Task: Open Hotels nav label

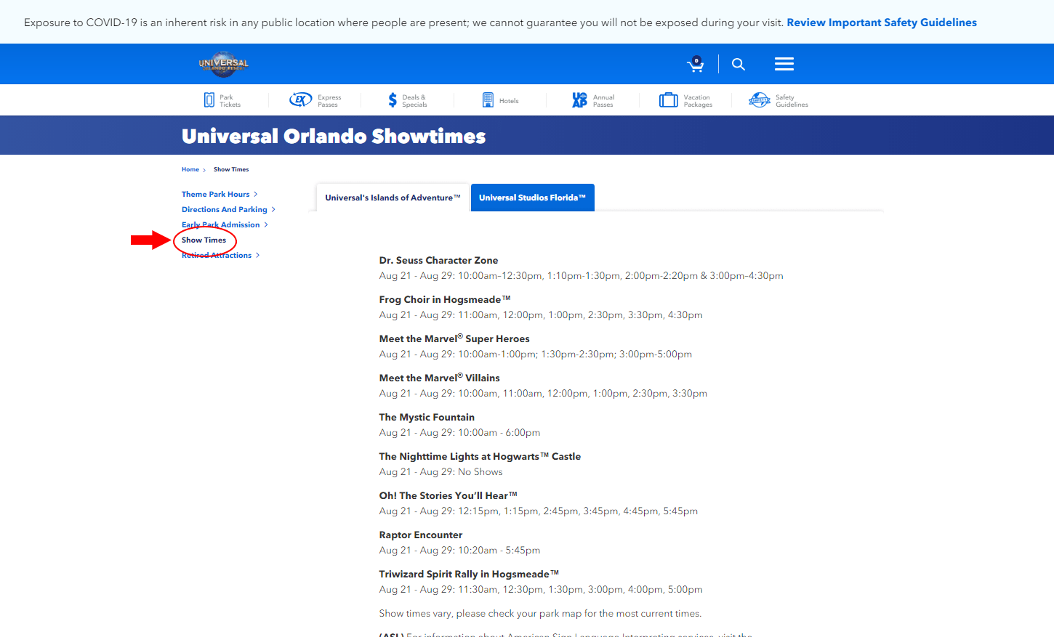Action: [509, 101]
